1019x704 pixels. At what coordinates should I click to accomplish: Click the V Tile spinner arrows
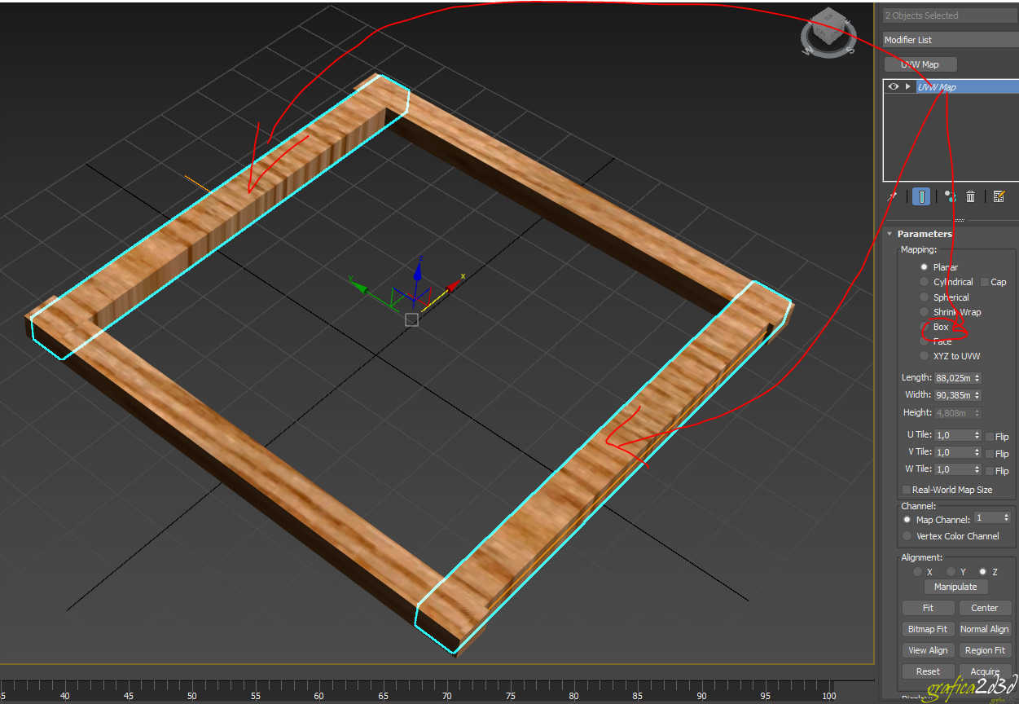click(x=977, y=452)
